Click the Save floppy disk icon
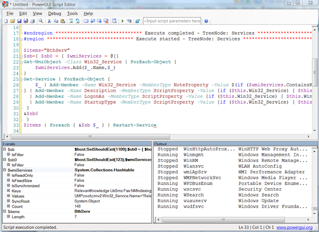This screenshot has width=319, height=232. [x=19, y=21]
